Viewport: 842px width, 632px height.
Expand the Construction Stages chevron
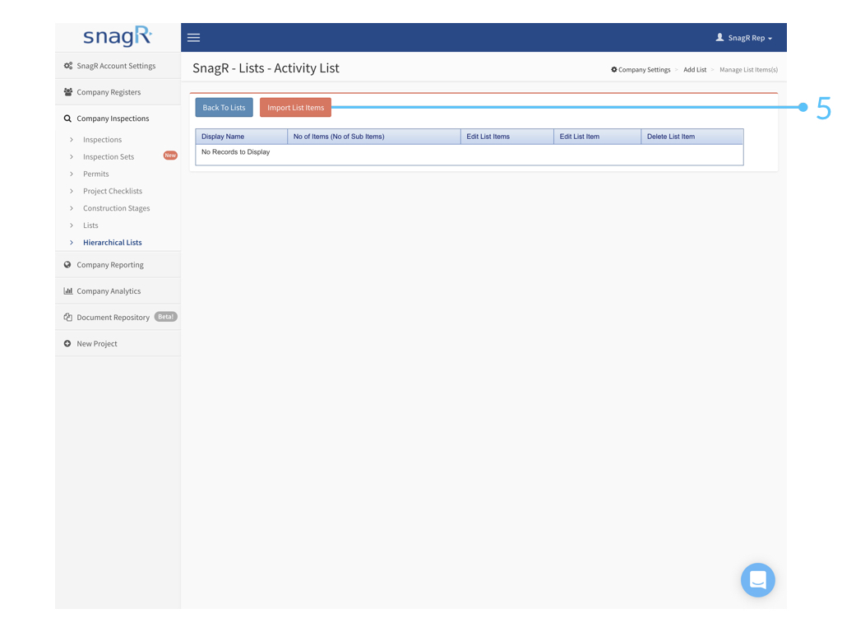click(72, 208)
